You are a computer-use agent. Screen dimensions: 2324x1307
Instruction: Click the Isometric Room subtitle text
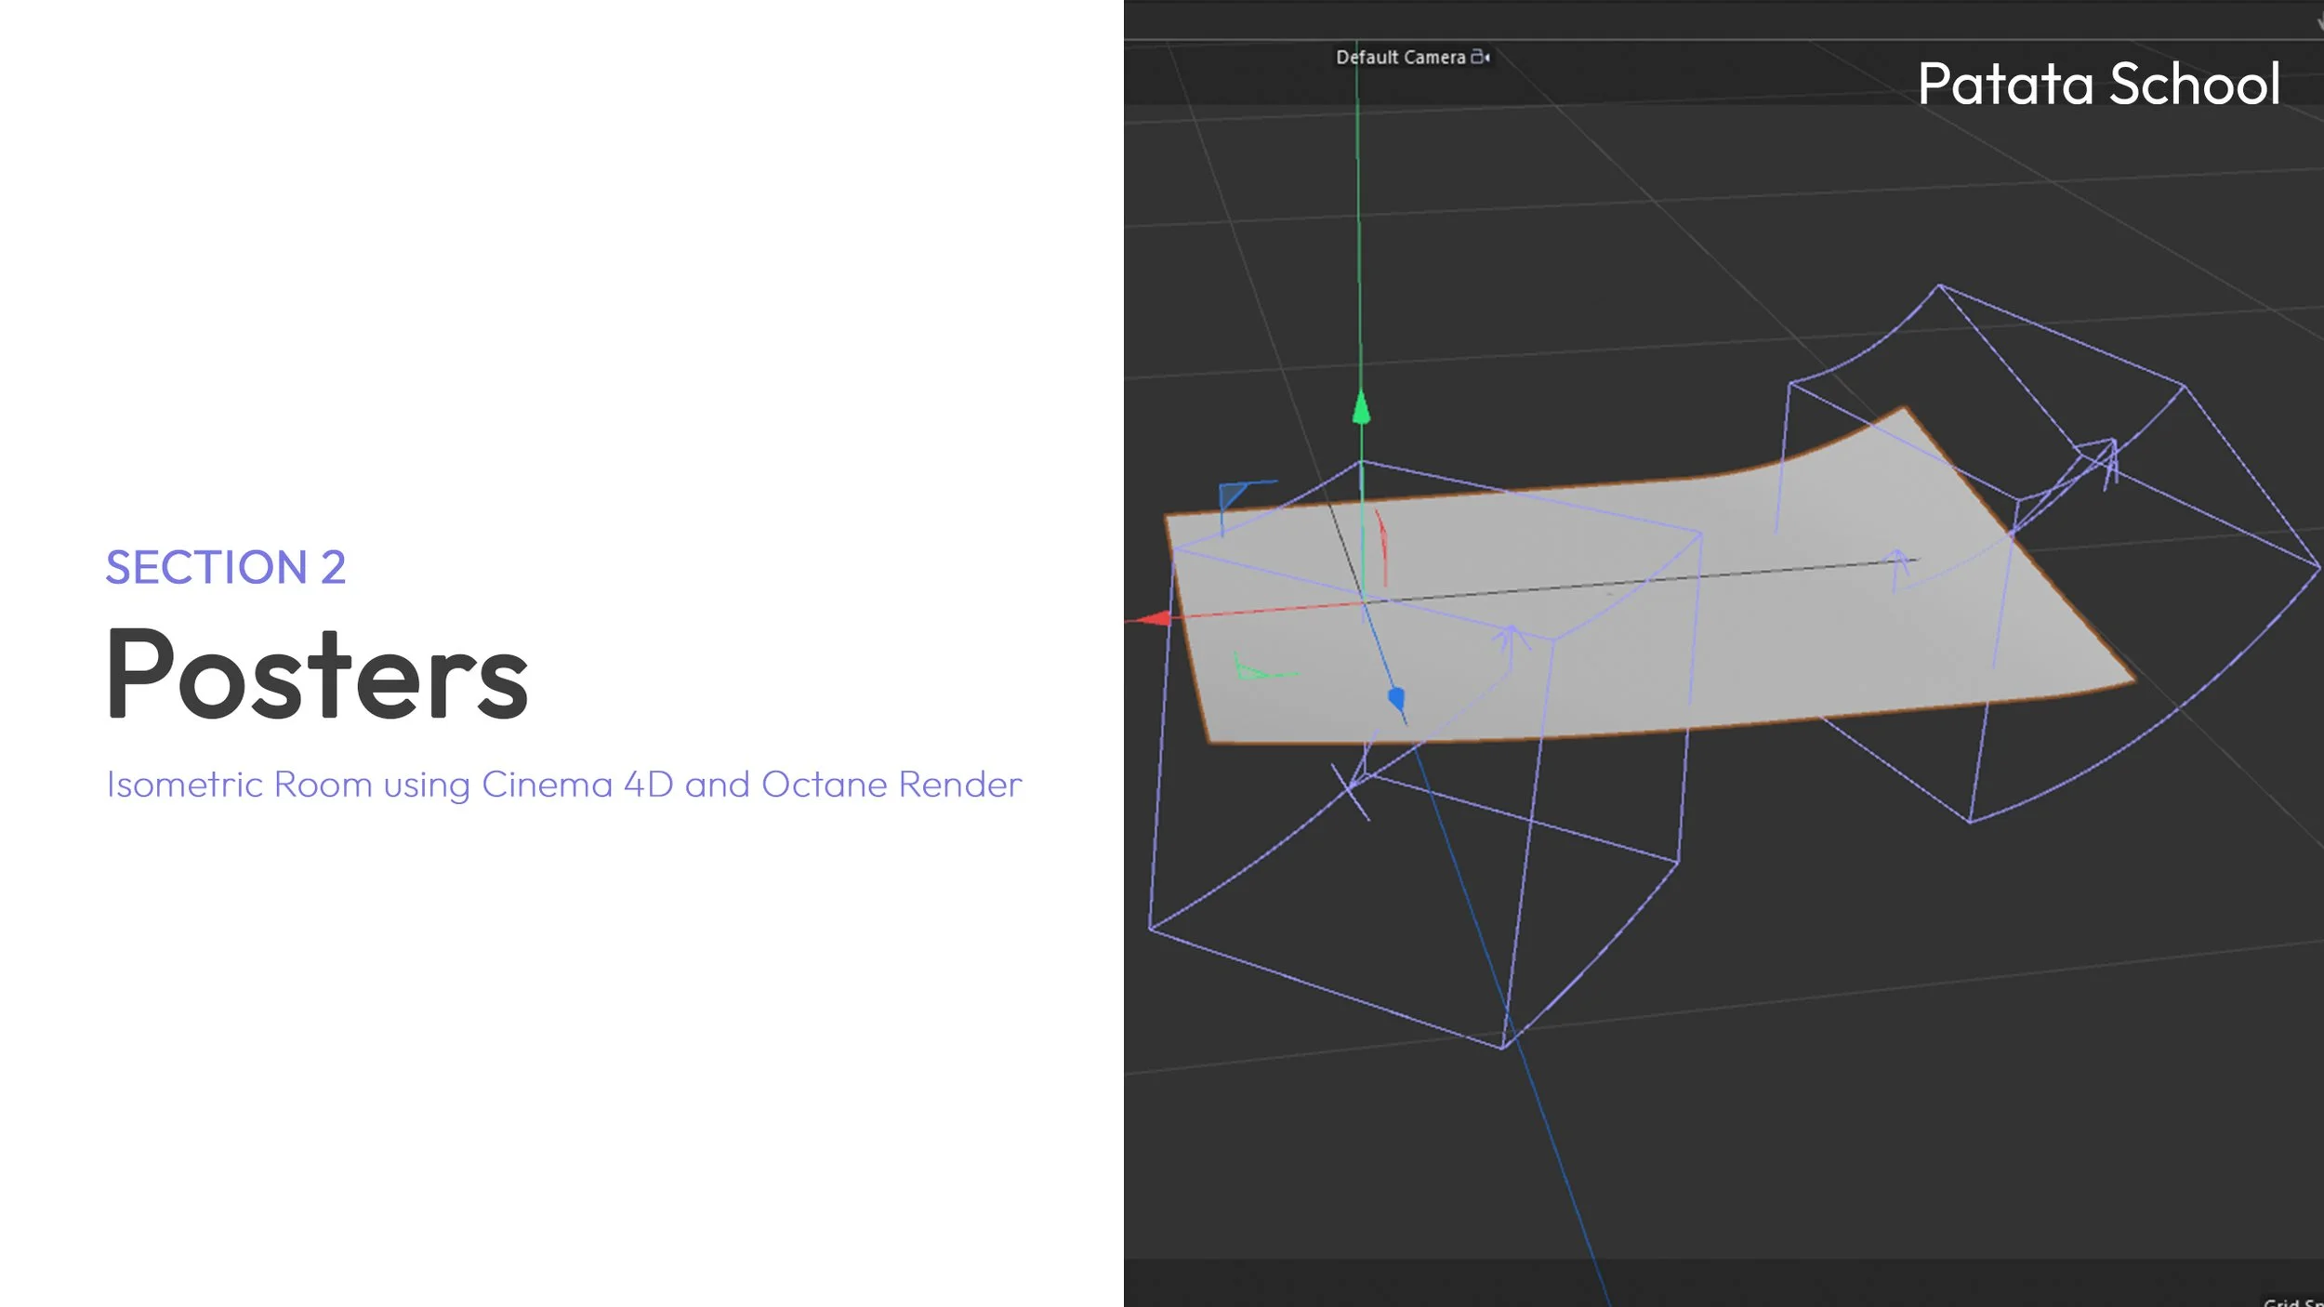coord(564,785)
